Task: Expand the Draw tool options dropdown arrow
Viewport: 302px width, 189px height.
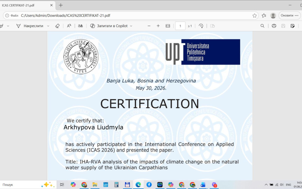Action: pos(48,26)
